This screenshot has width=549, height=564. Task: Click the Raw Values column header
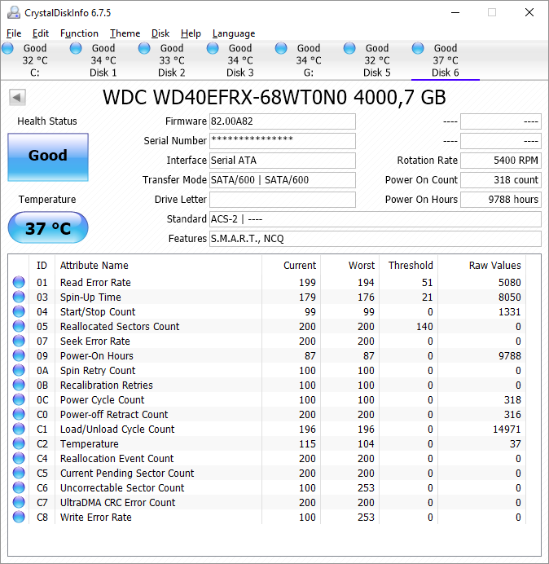[x=481, y=266]
